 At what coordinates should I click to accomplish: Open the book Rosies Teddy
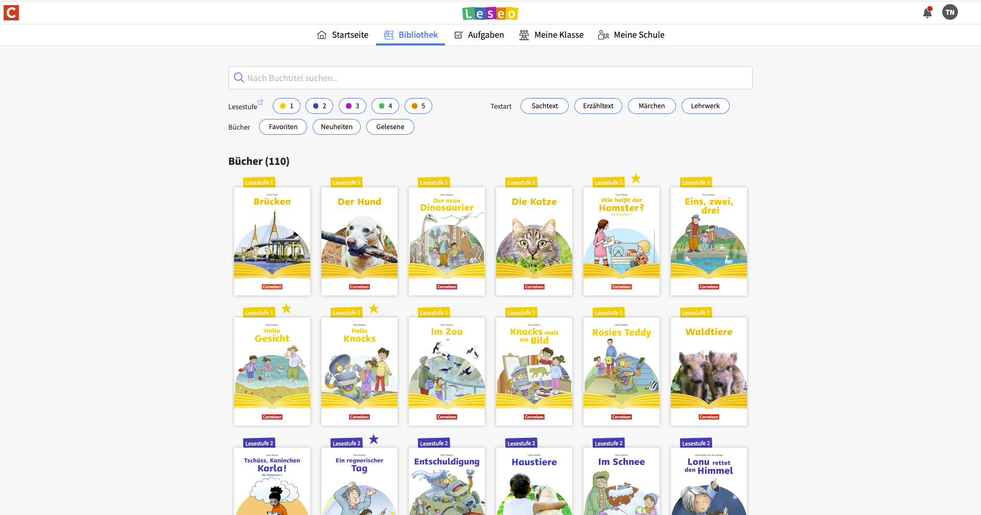[621, 372]
